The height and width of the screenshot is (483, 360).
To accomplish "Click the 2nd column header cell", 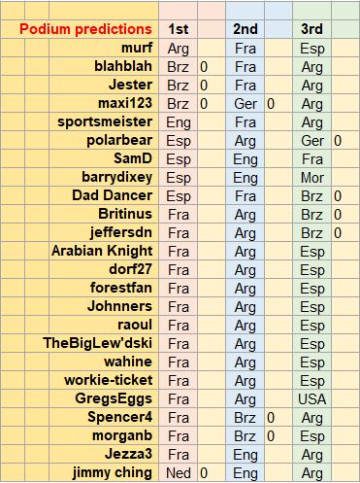I will point(245,29).
